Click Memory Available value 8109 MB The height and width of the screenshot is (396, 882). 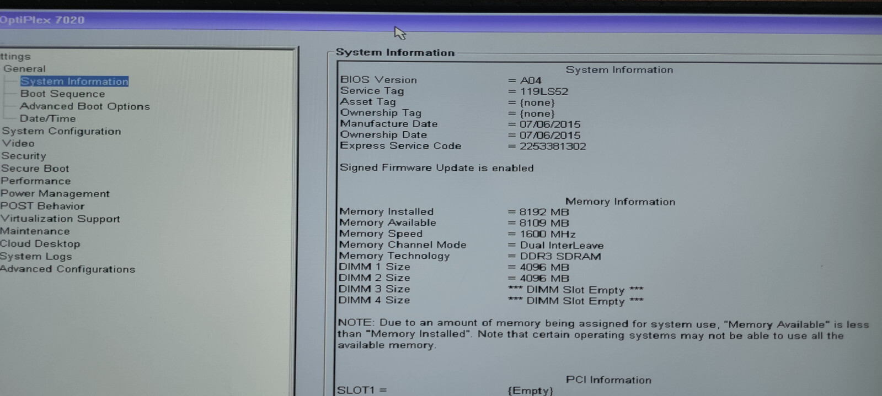coord(544,223)
